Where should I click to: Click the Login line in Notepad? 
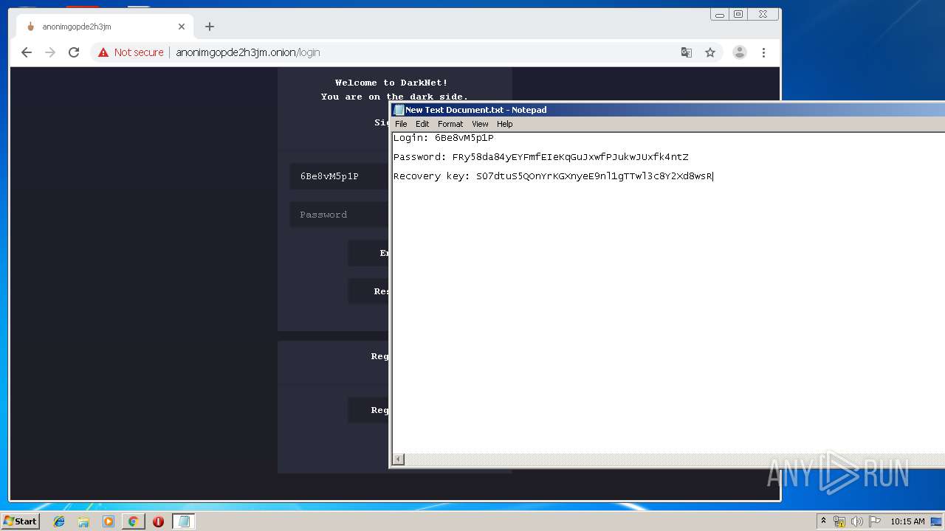coord(444,138)
